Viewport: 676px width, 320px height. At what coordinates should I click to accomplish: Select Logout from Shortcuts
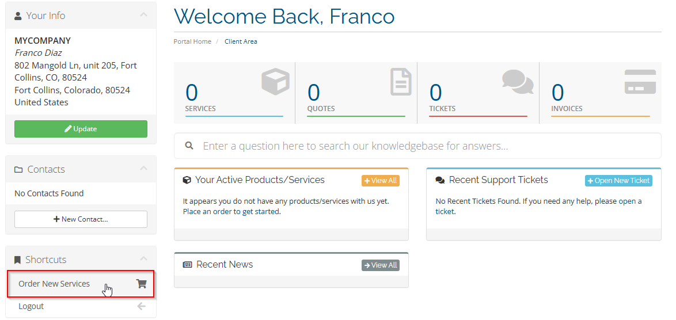coord(31,306)
